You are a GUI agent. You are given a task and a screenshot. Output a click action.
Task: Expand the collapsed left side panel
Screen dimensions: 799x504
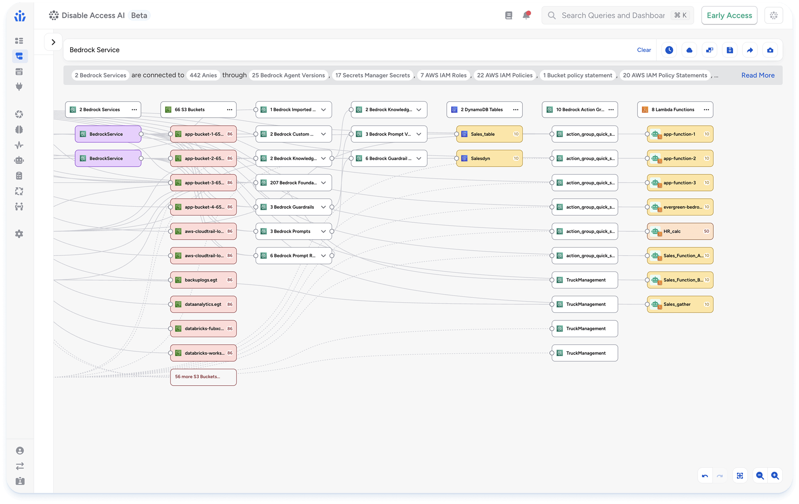coord(53,42)
